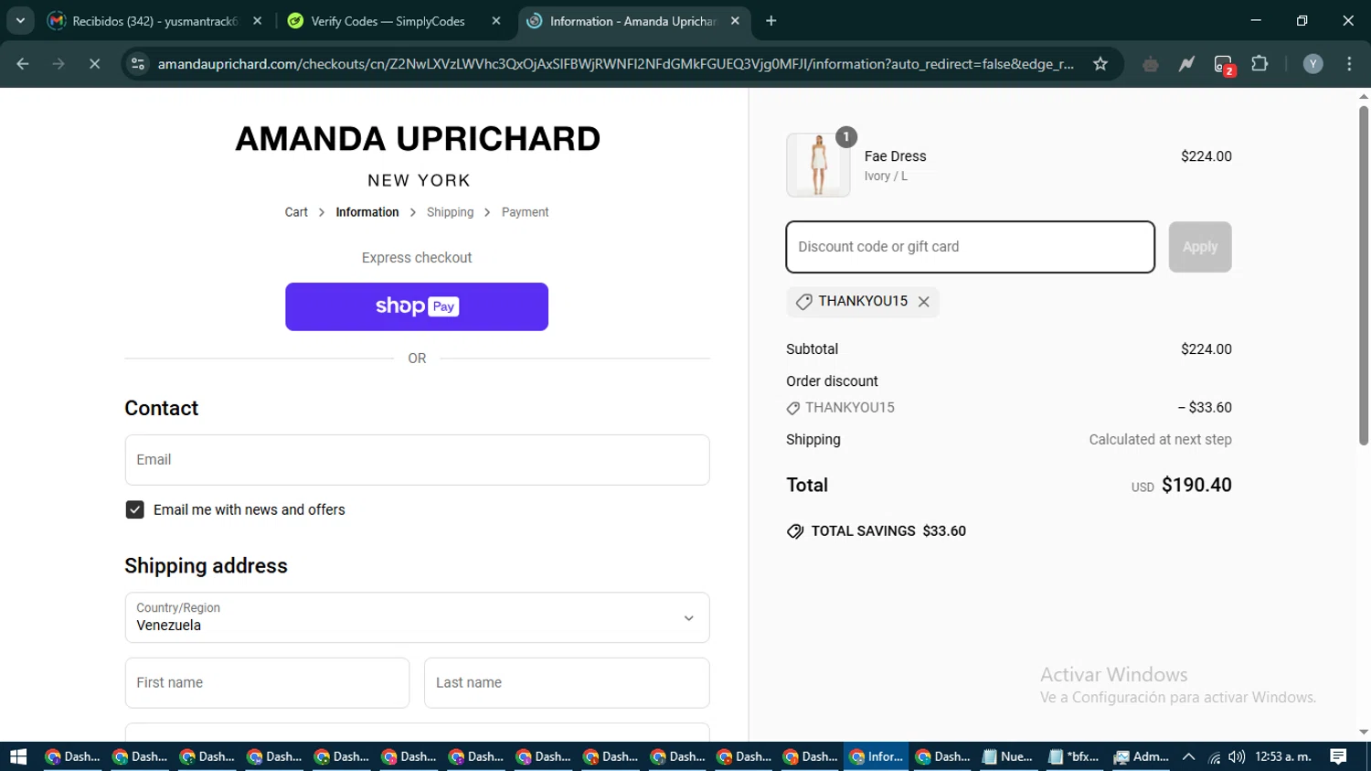Close the Amanda Uprichard Information tab
The height and width of the screenshot is (771, 1371).
point(735,21)
